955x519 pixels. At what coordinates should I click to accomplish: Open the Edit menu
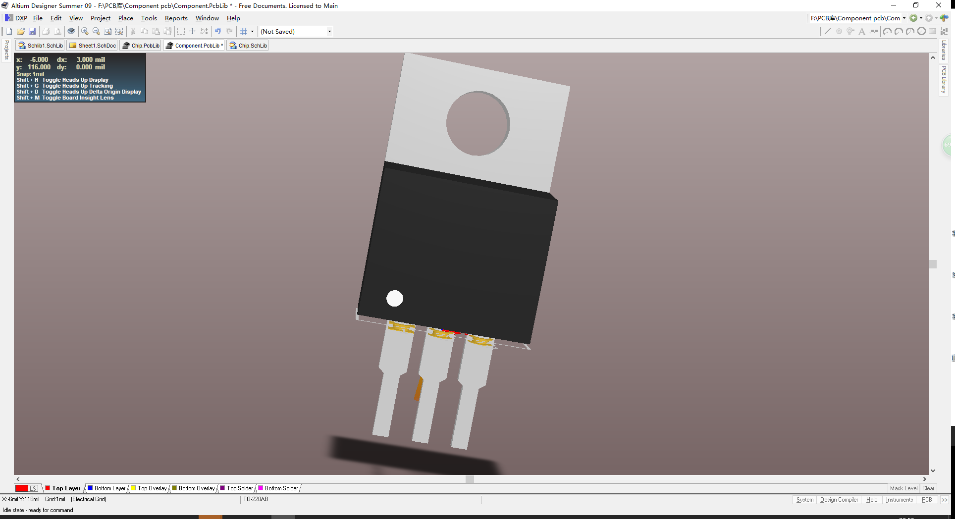[x=56, y=18]
